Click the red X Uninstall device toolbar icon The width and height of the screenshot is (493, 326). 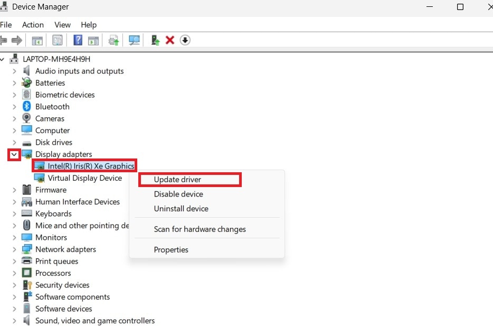[x=170, y=40]
